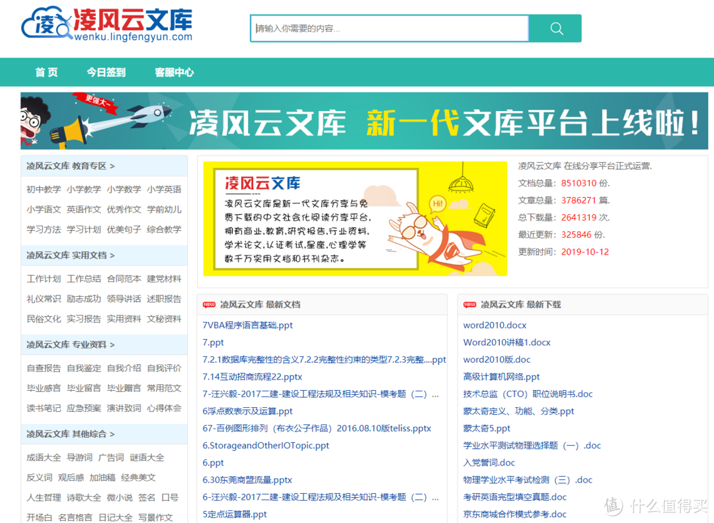Open the 初中教学 category link

pyautogui.click(x=44, y=189)
